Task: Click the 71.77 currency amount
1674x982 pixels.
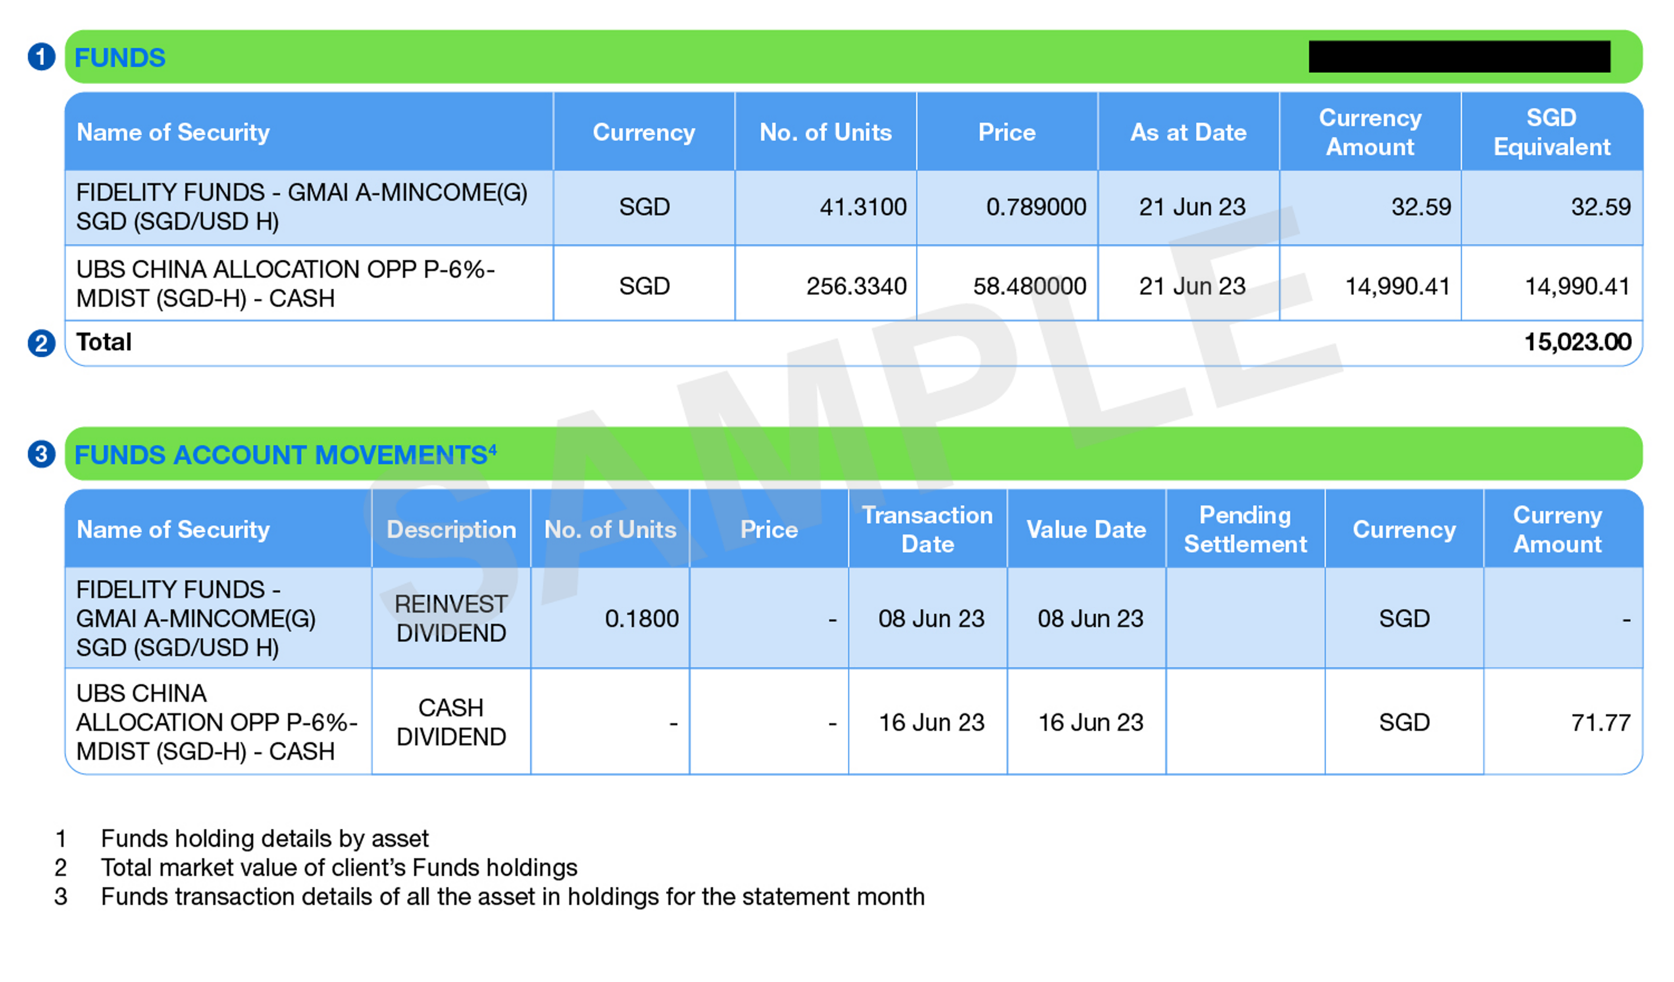Action: [x=1601, y=723]
